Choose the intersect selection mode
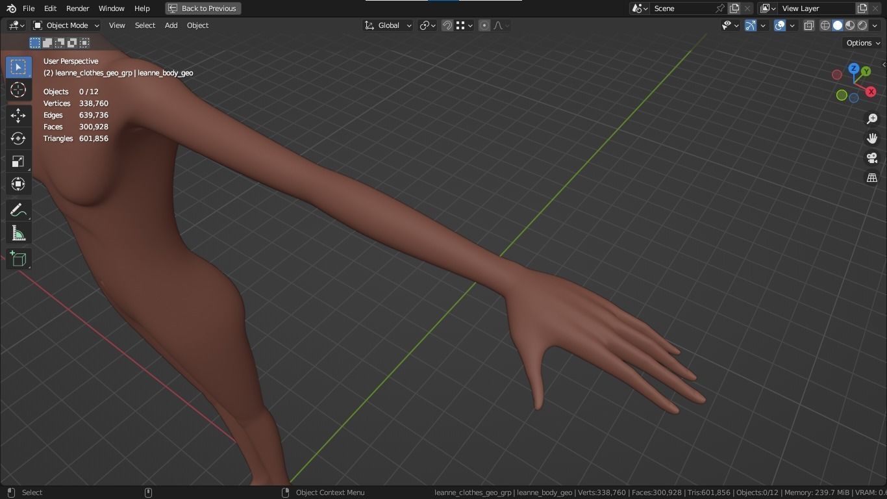The image size is (887, 499). [84, 43]
